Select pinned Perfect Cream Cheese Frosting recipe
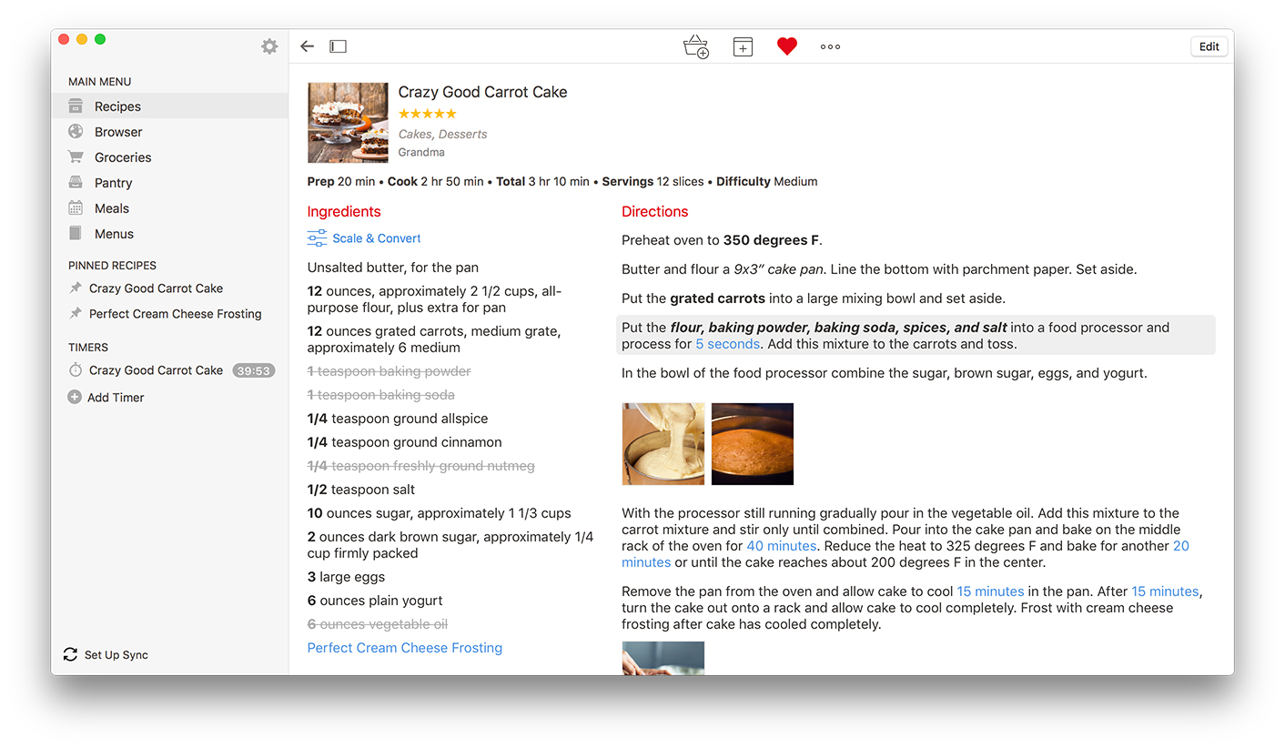Image resolution: width=1285 pixels, height=748 pixels. click(175, 314)
